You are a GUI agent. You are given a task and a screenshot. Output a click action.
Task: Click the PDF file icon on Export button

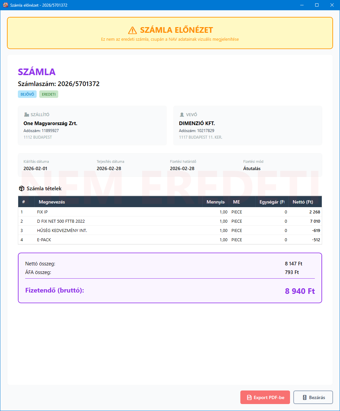(249, 397)
